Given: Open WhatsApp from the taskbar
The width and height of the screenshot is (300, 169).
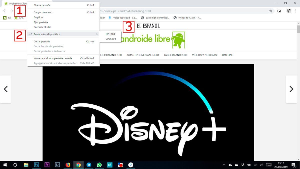Looking at the screenshot, I should [x=99, y=165].
